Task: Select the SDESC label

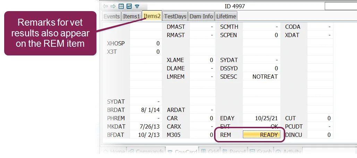Action: [228, 77]
